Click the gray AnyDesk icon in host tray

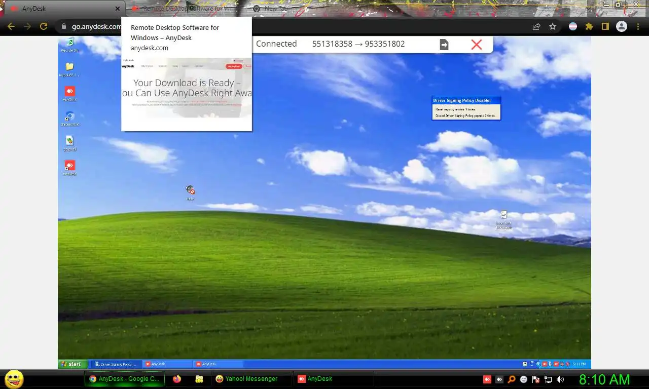[499, 379]
